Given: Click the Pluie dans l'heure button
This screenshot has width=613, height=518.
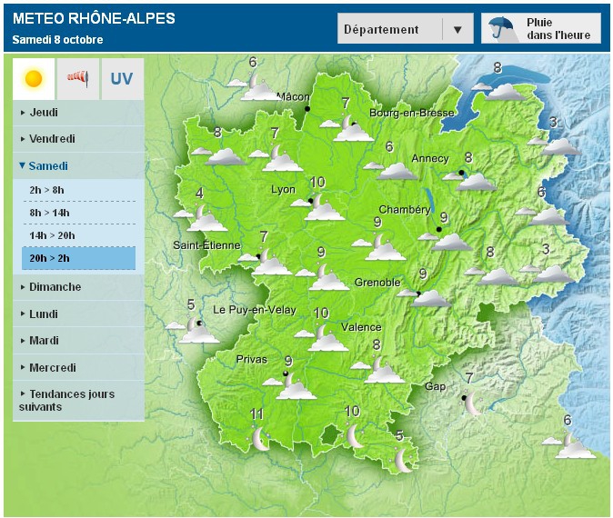Looking at the screenshot, I should coord(540,28).
